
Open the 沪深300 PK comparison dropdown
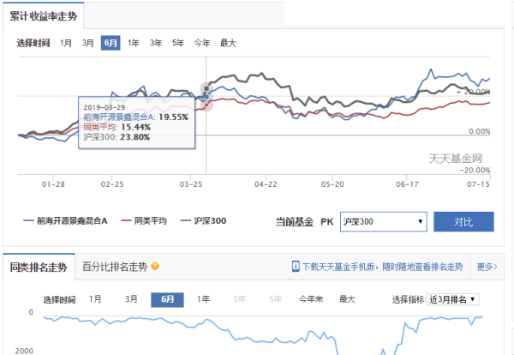pos(383,222)
